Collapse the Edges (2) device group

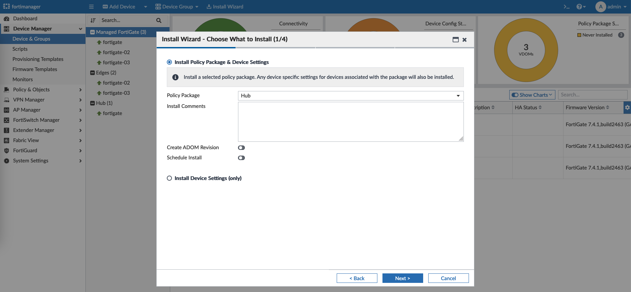coord(92,73)
